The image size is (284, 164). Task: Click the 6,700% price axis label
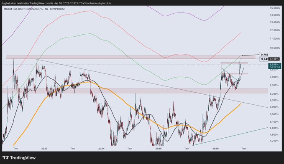[274, 94]
